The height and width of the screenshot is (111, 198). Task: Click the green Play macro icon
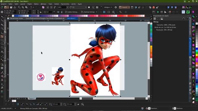(158, 12)
